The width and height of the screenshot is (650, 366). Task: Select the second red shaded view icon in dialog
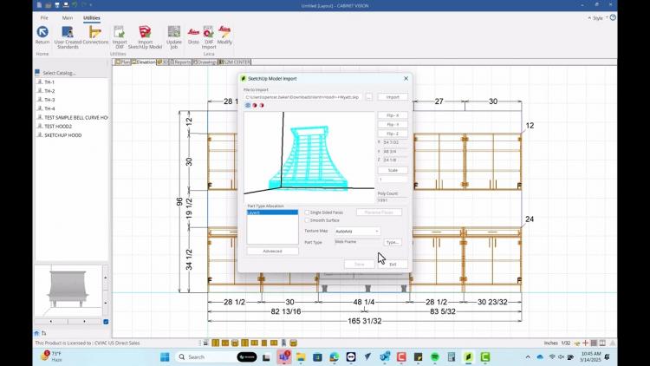262,106
